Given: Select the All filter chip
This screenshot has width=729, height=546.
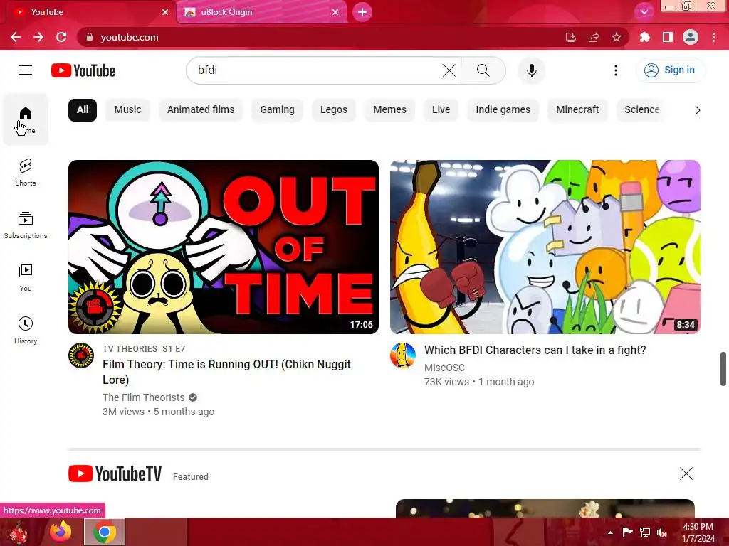Looking at the screenshot, I should (83, 110).
